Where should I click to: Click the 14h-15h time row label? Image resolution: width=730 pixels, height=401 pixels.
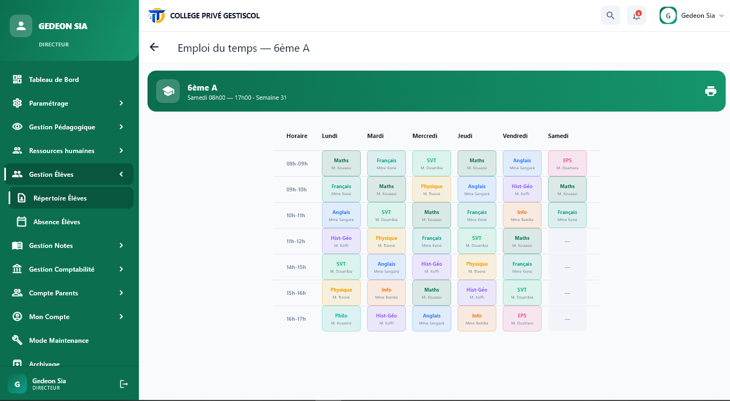(296, 267)
